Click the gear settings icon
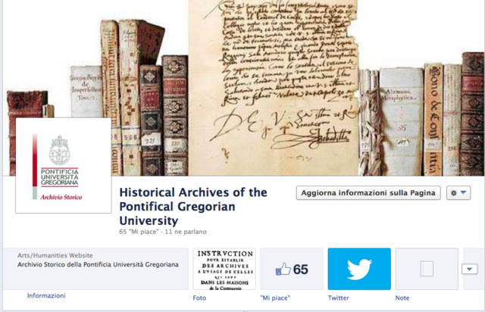485x312 pixels. (x=454, y=193)
